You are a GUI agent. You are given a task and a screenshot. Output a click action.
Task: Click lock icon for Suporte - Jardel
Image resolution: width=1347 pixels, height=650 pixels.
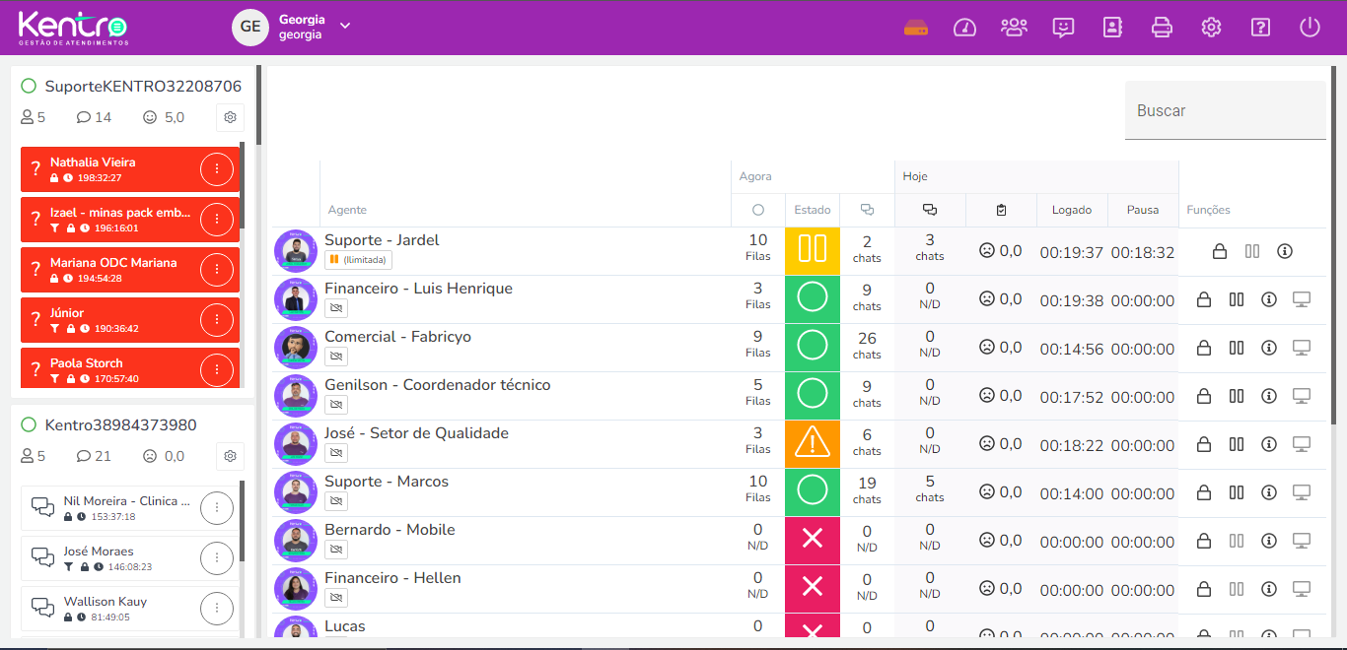[x=1220, y=252]
